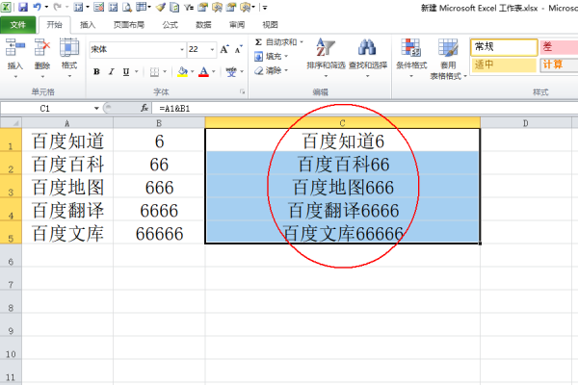Image resolution: width=578 pixels, height=385 pixels.
Task: Click the Save icon in quick access toolbar
Action: (23, 7)
